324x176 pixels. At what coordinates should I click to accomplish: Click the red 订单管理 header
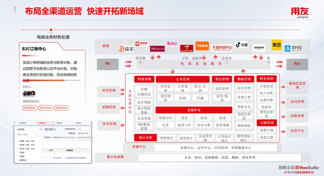pos(183,79)
